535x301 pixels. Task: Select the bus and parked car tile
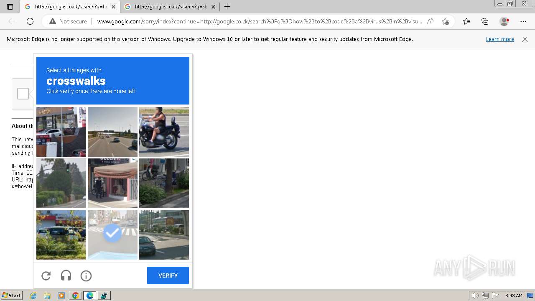[164, 235]
